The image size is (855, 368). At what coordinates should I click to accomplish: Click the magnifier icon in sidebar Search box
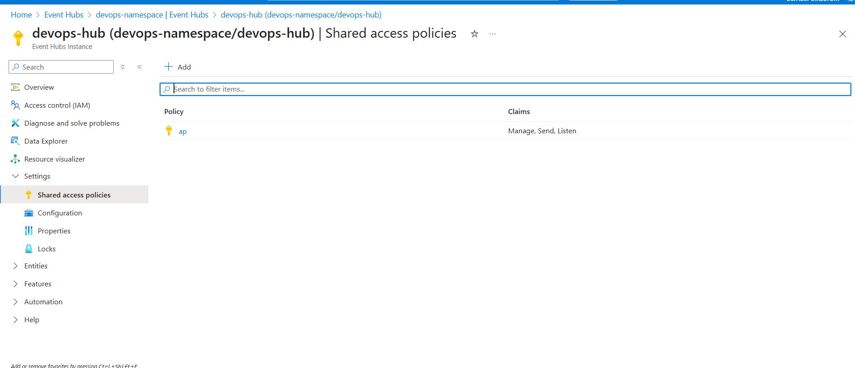(x=16, y=67)
